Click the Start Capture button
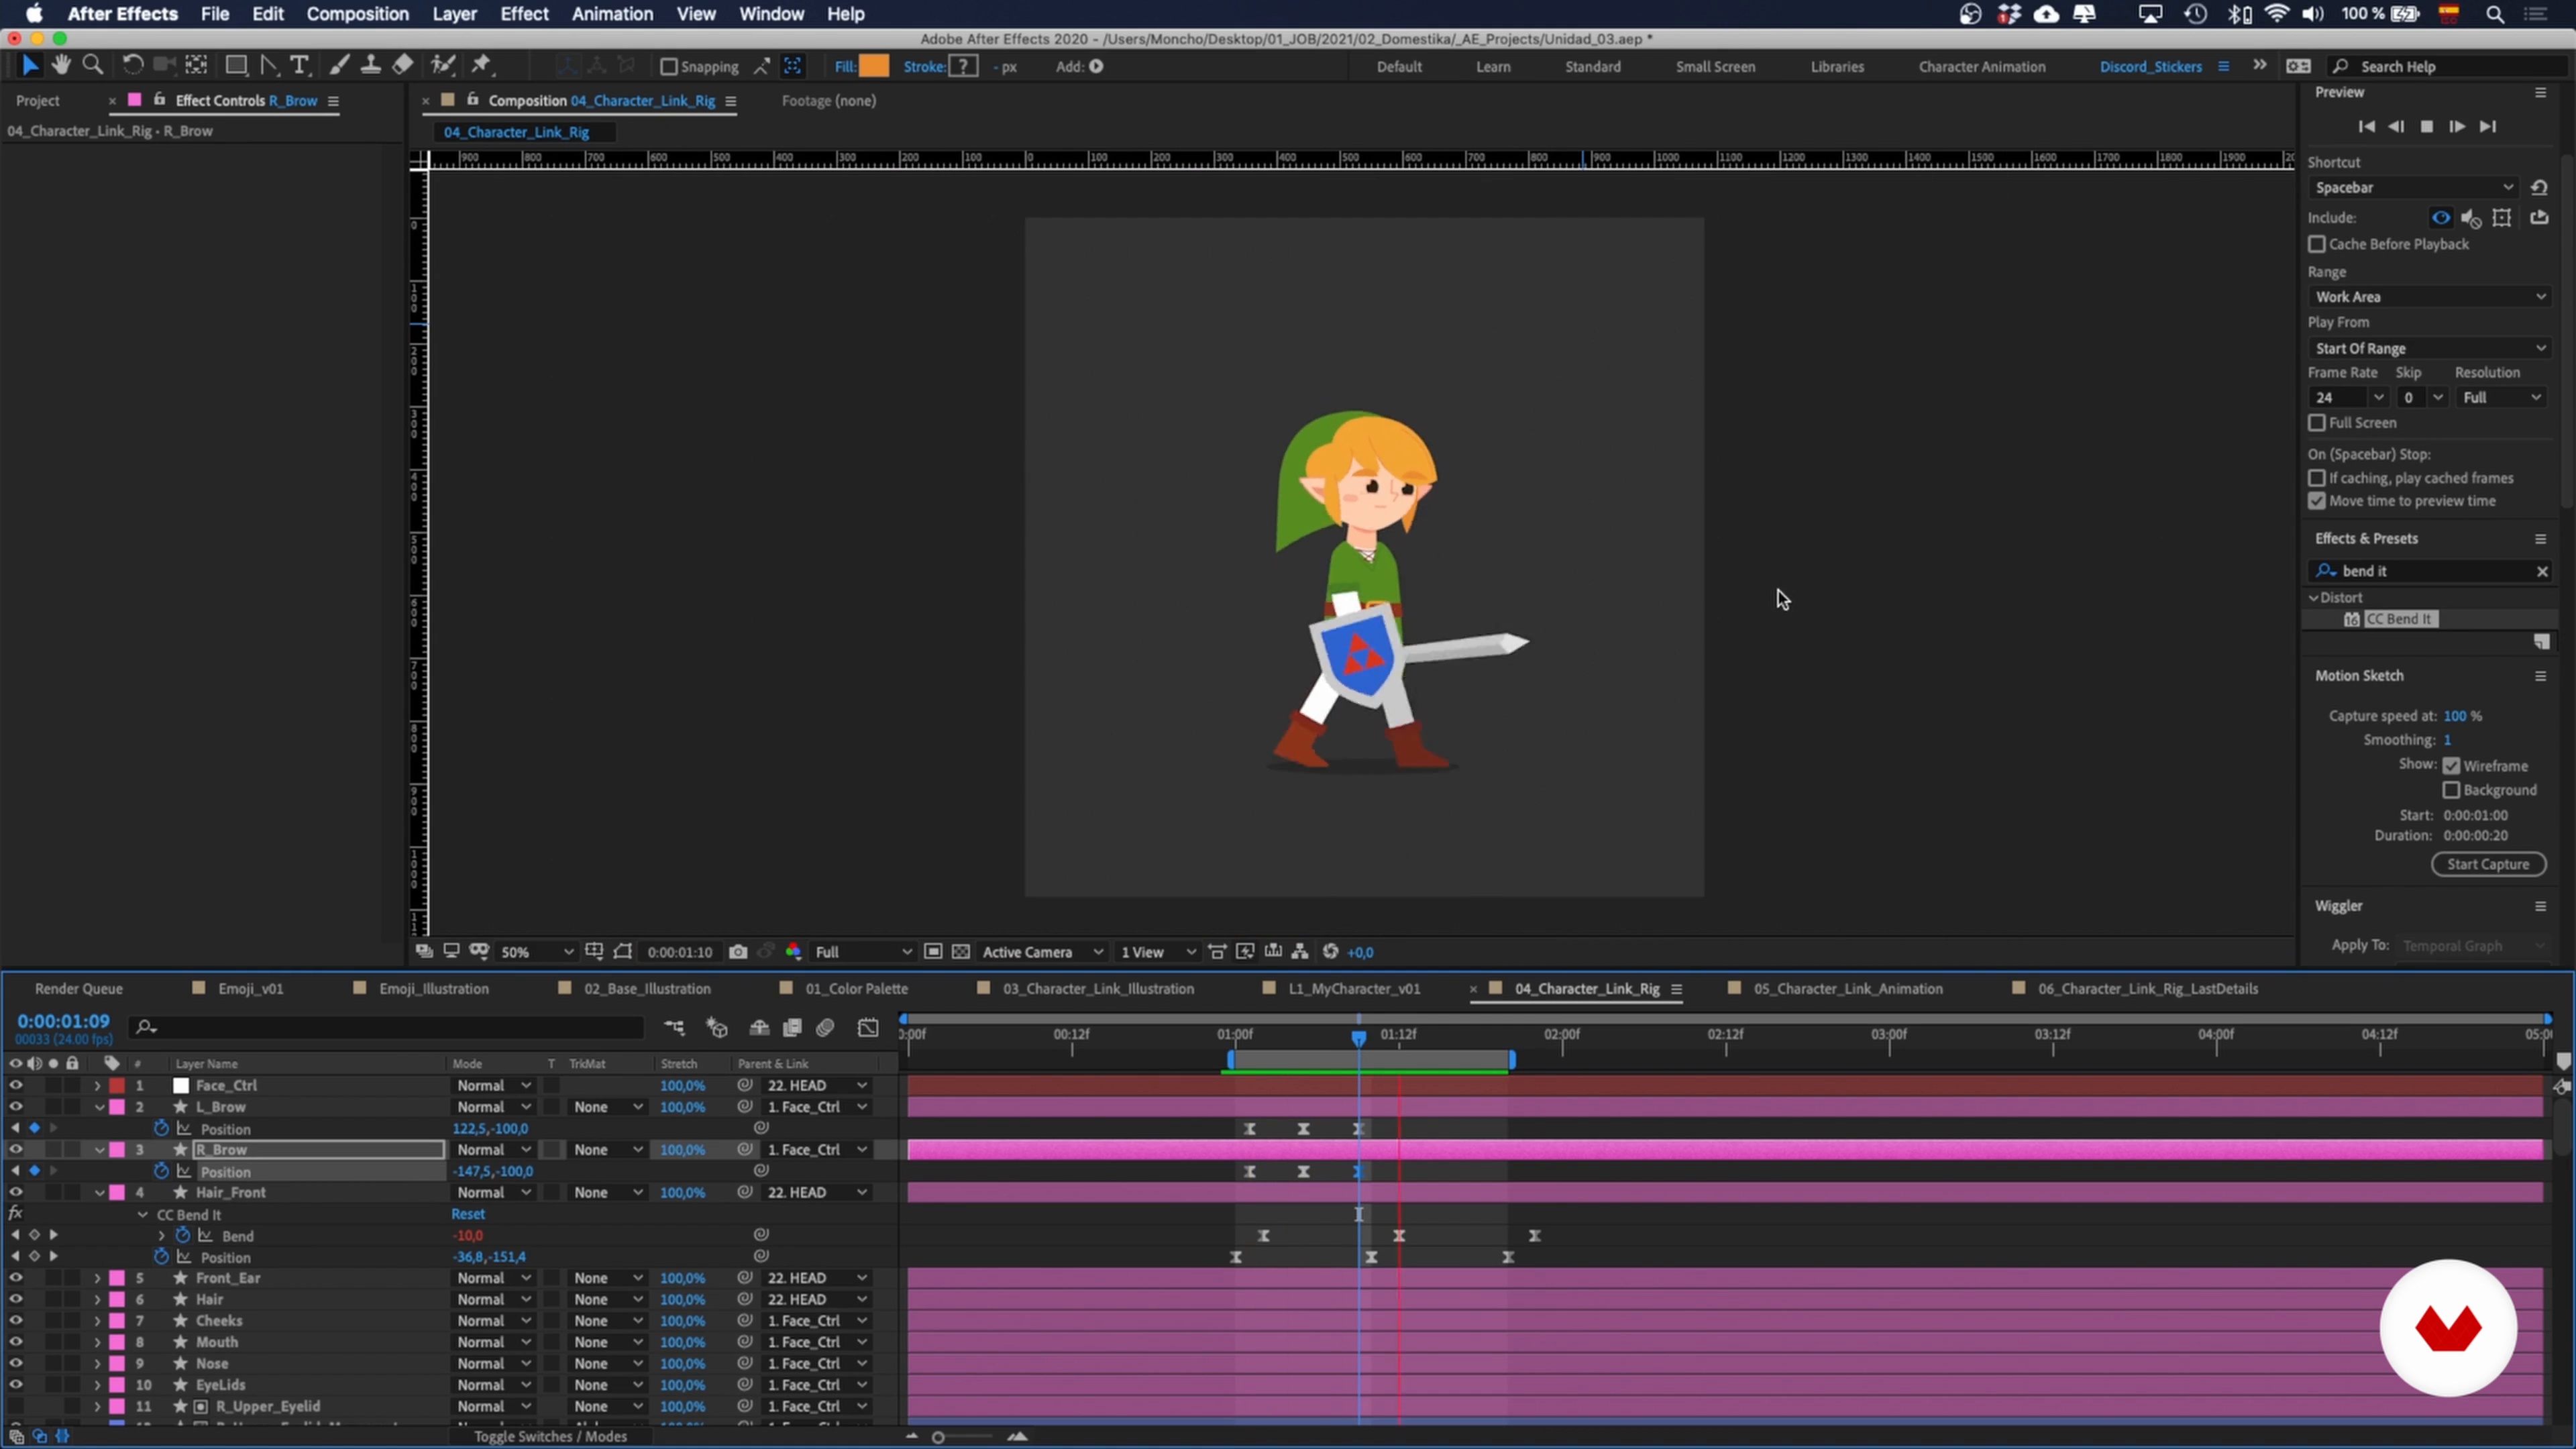The image size is (2576, 1449). coord(2488,864)
